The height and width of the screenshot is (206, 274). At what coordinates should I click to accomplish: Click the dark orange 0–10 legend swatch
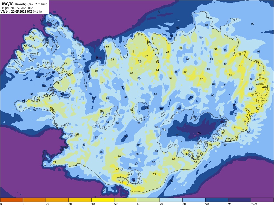tap(12, 200)
